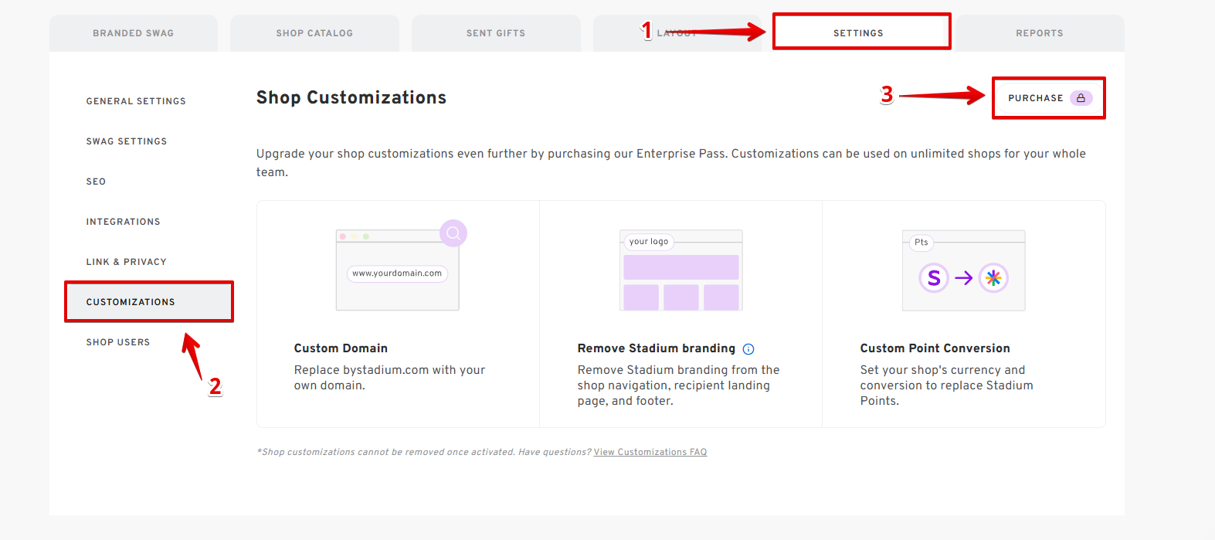Click the www.yourdomain.com browser illustration
This screenshot has width=1215, height=540.
pos(398,270)
